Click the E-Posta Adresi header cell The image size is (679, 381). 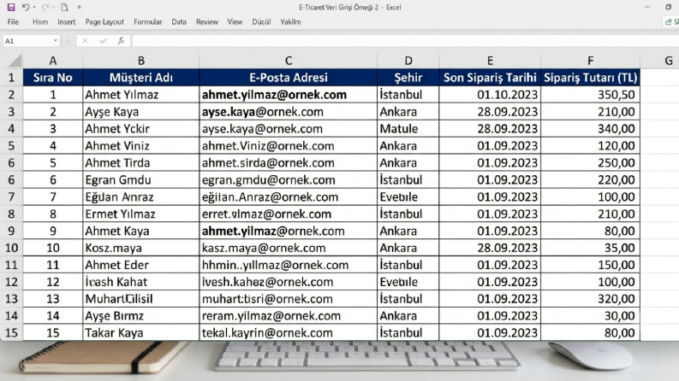coord(289,78)
